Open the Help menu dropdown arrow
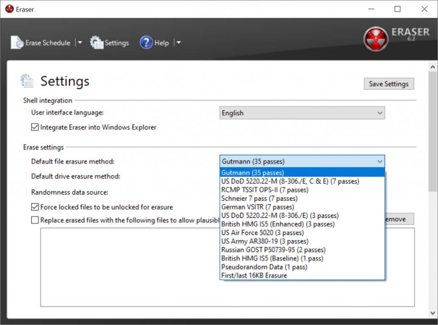Screen dimensions: 438x325 (x=179, y=43)
